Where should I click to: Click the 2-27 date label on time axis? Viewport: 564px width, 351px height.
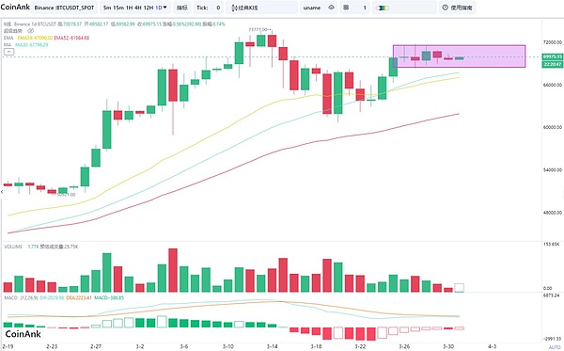coord(96,346)
